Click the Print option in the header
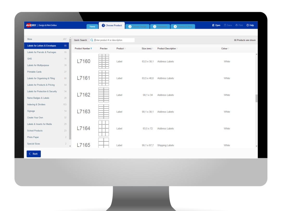281x211 pixels. pos(239,25)
